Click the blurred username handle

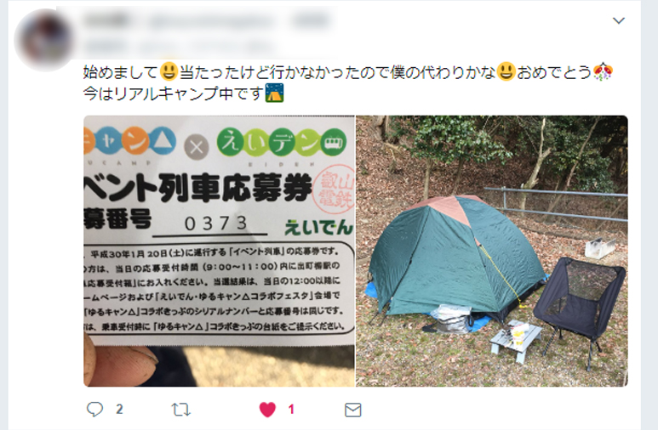point(211,21)
